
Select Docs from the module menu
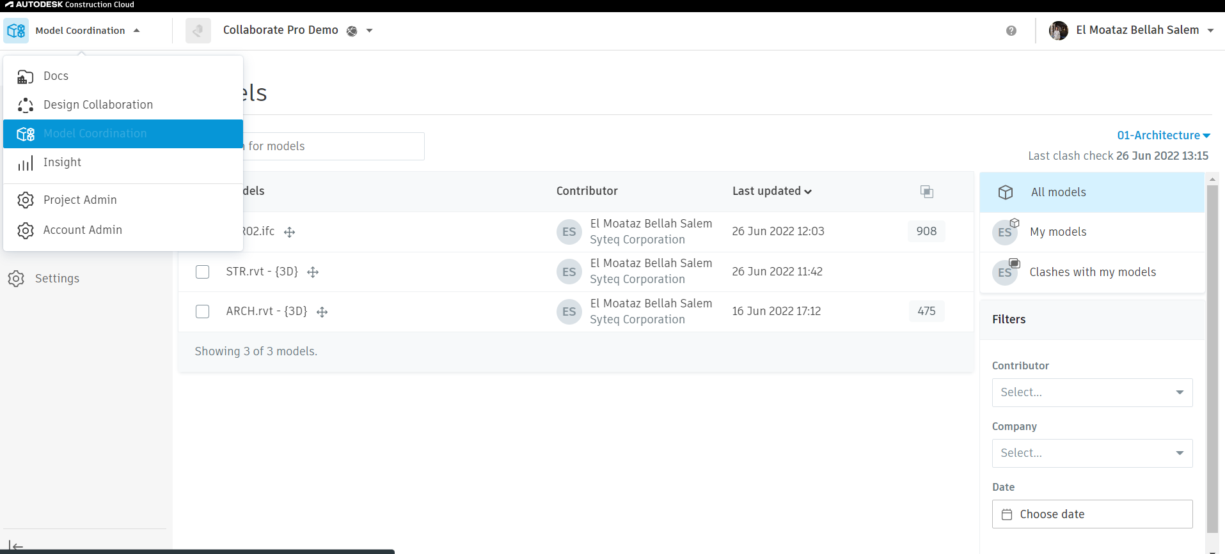pos(123,76)
